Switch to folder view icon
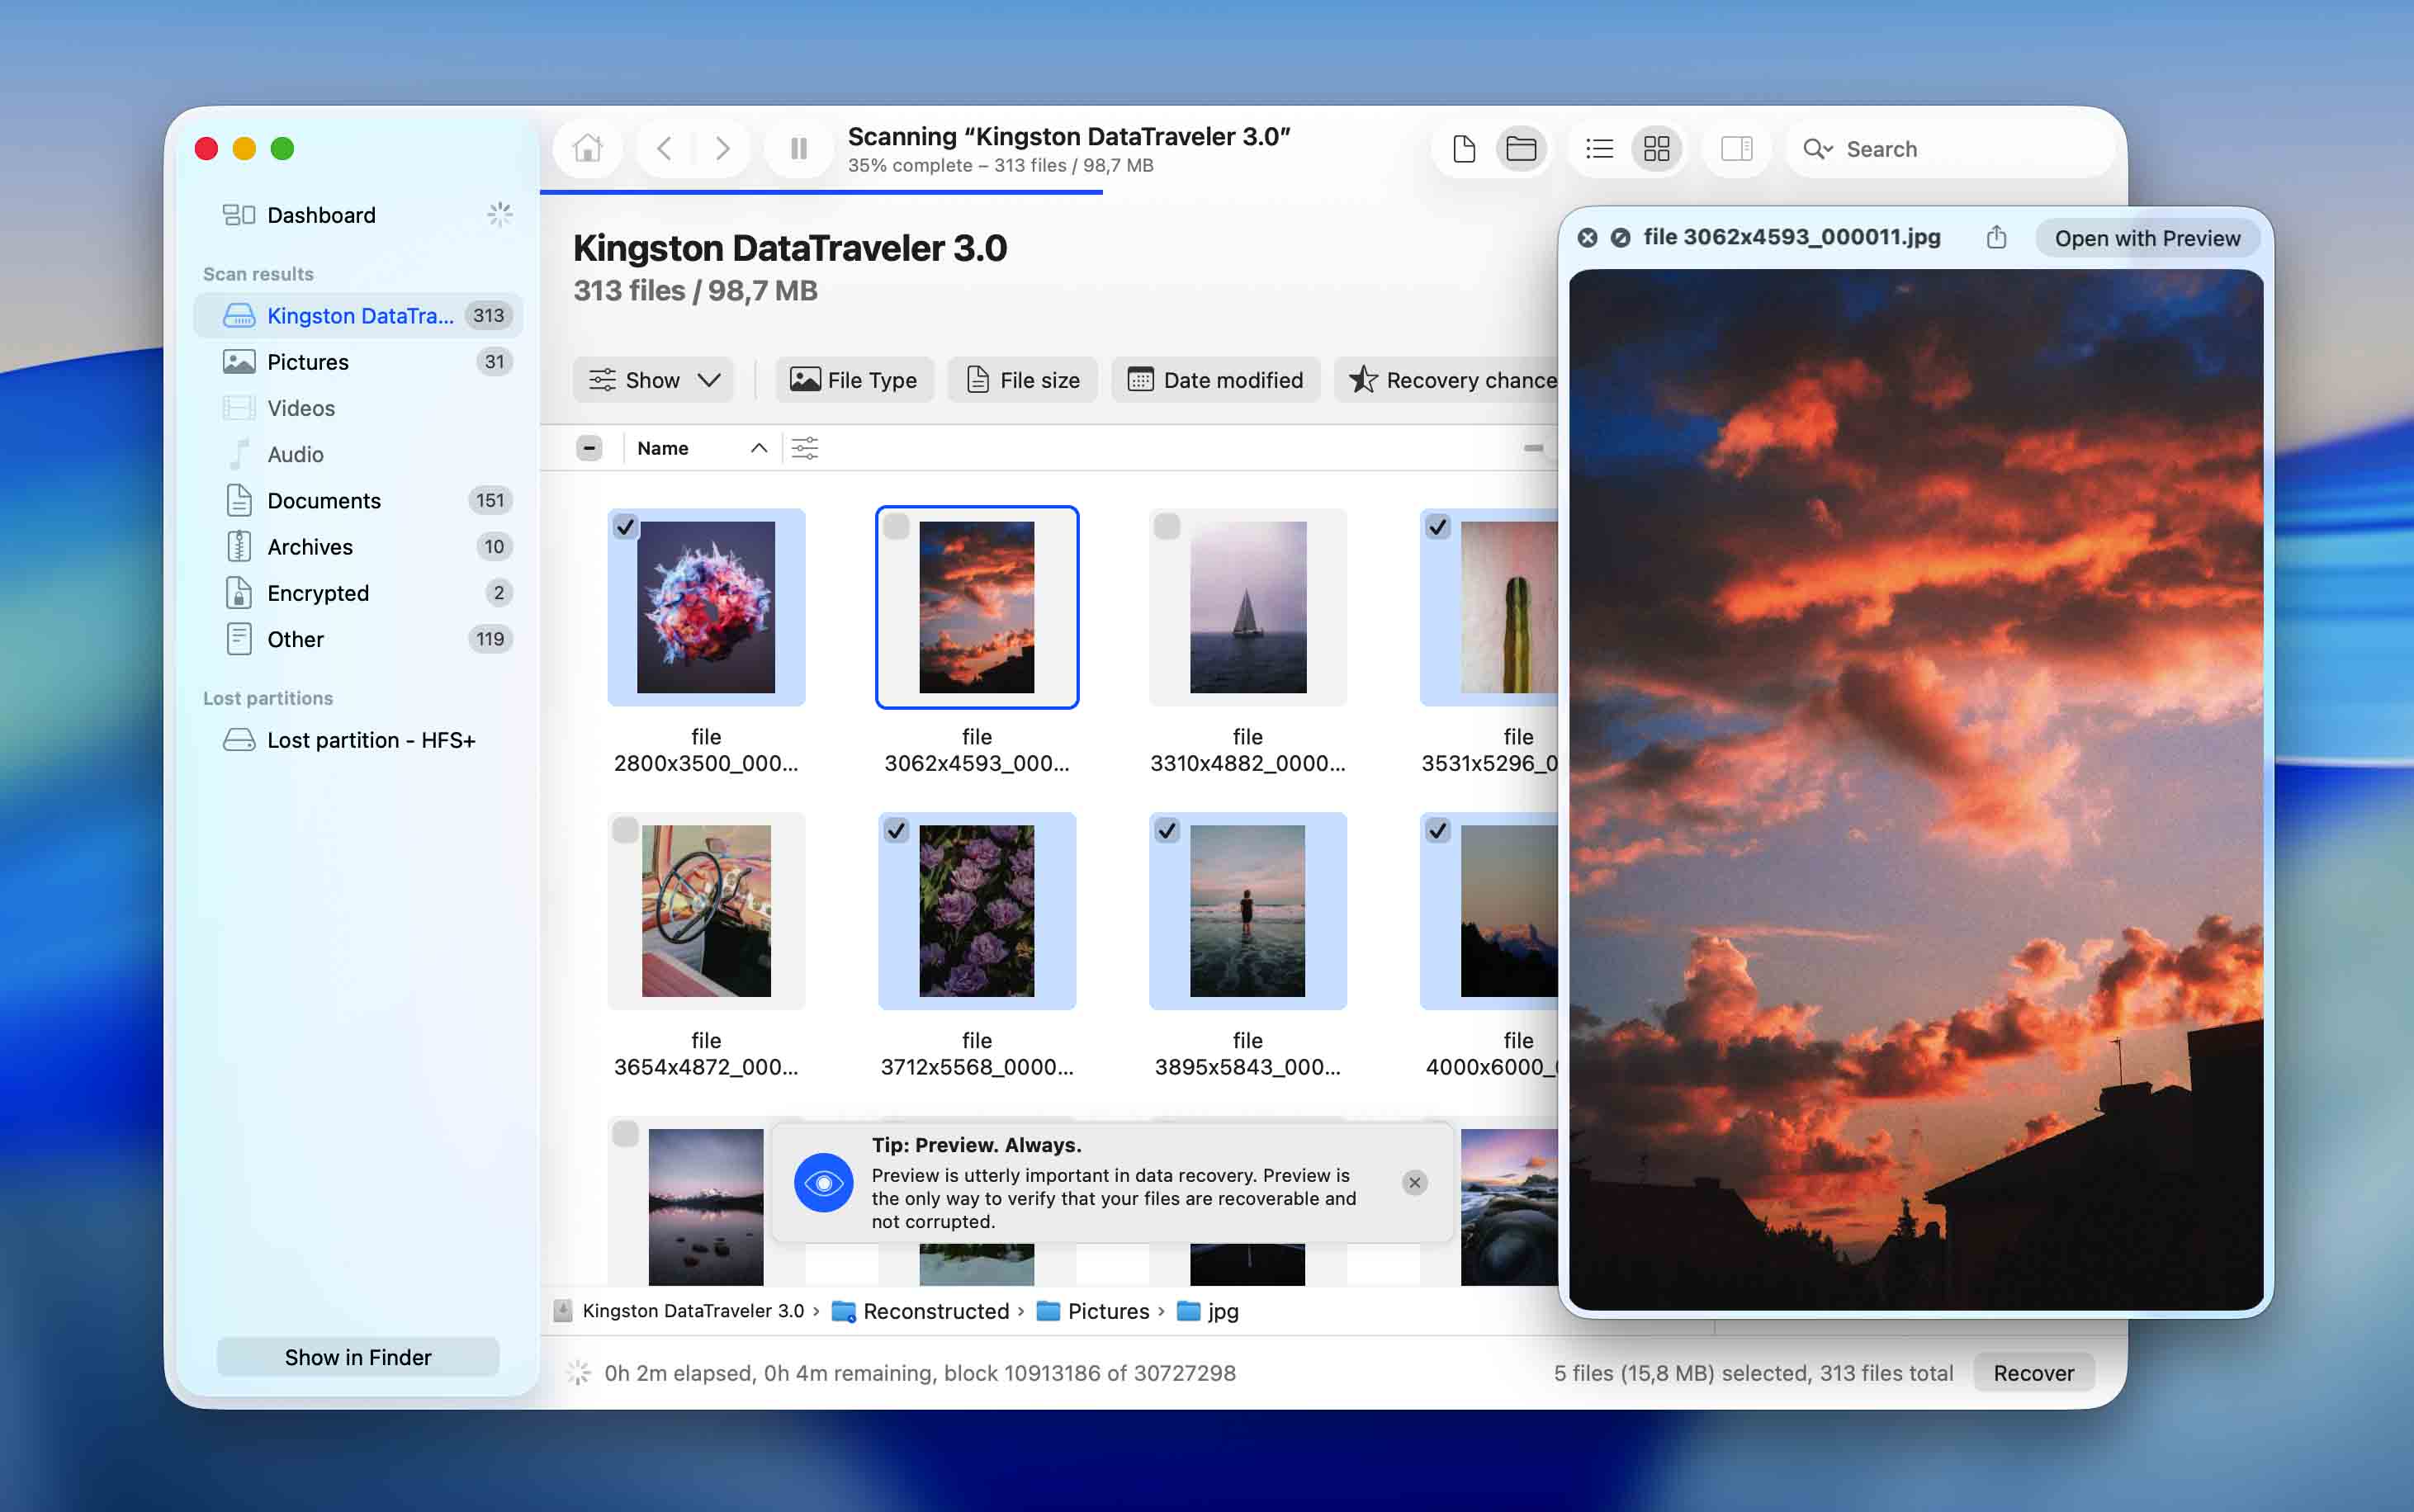This screenshot has height=1512, width=2414. coord(1521,149)
